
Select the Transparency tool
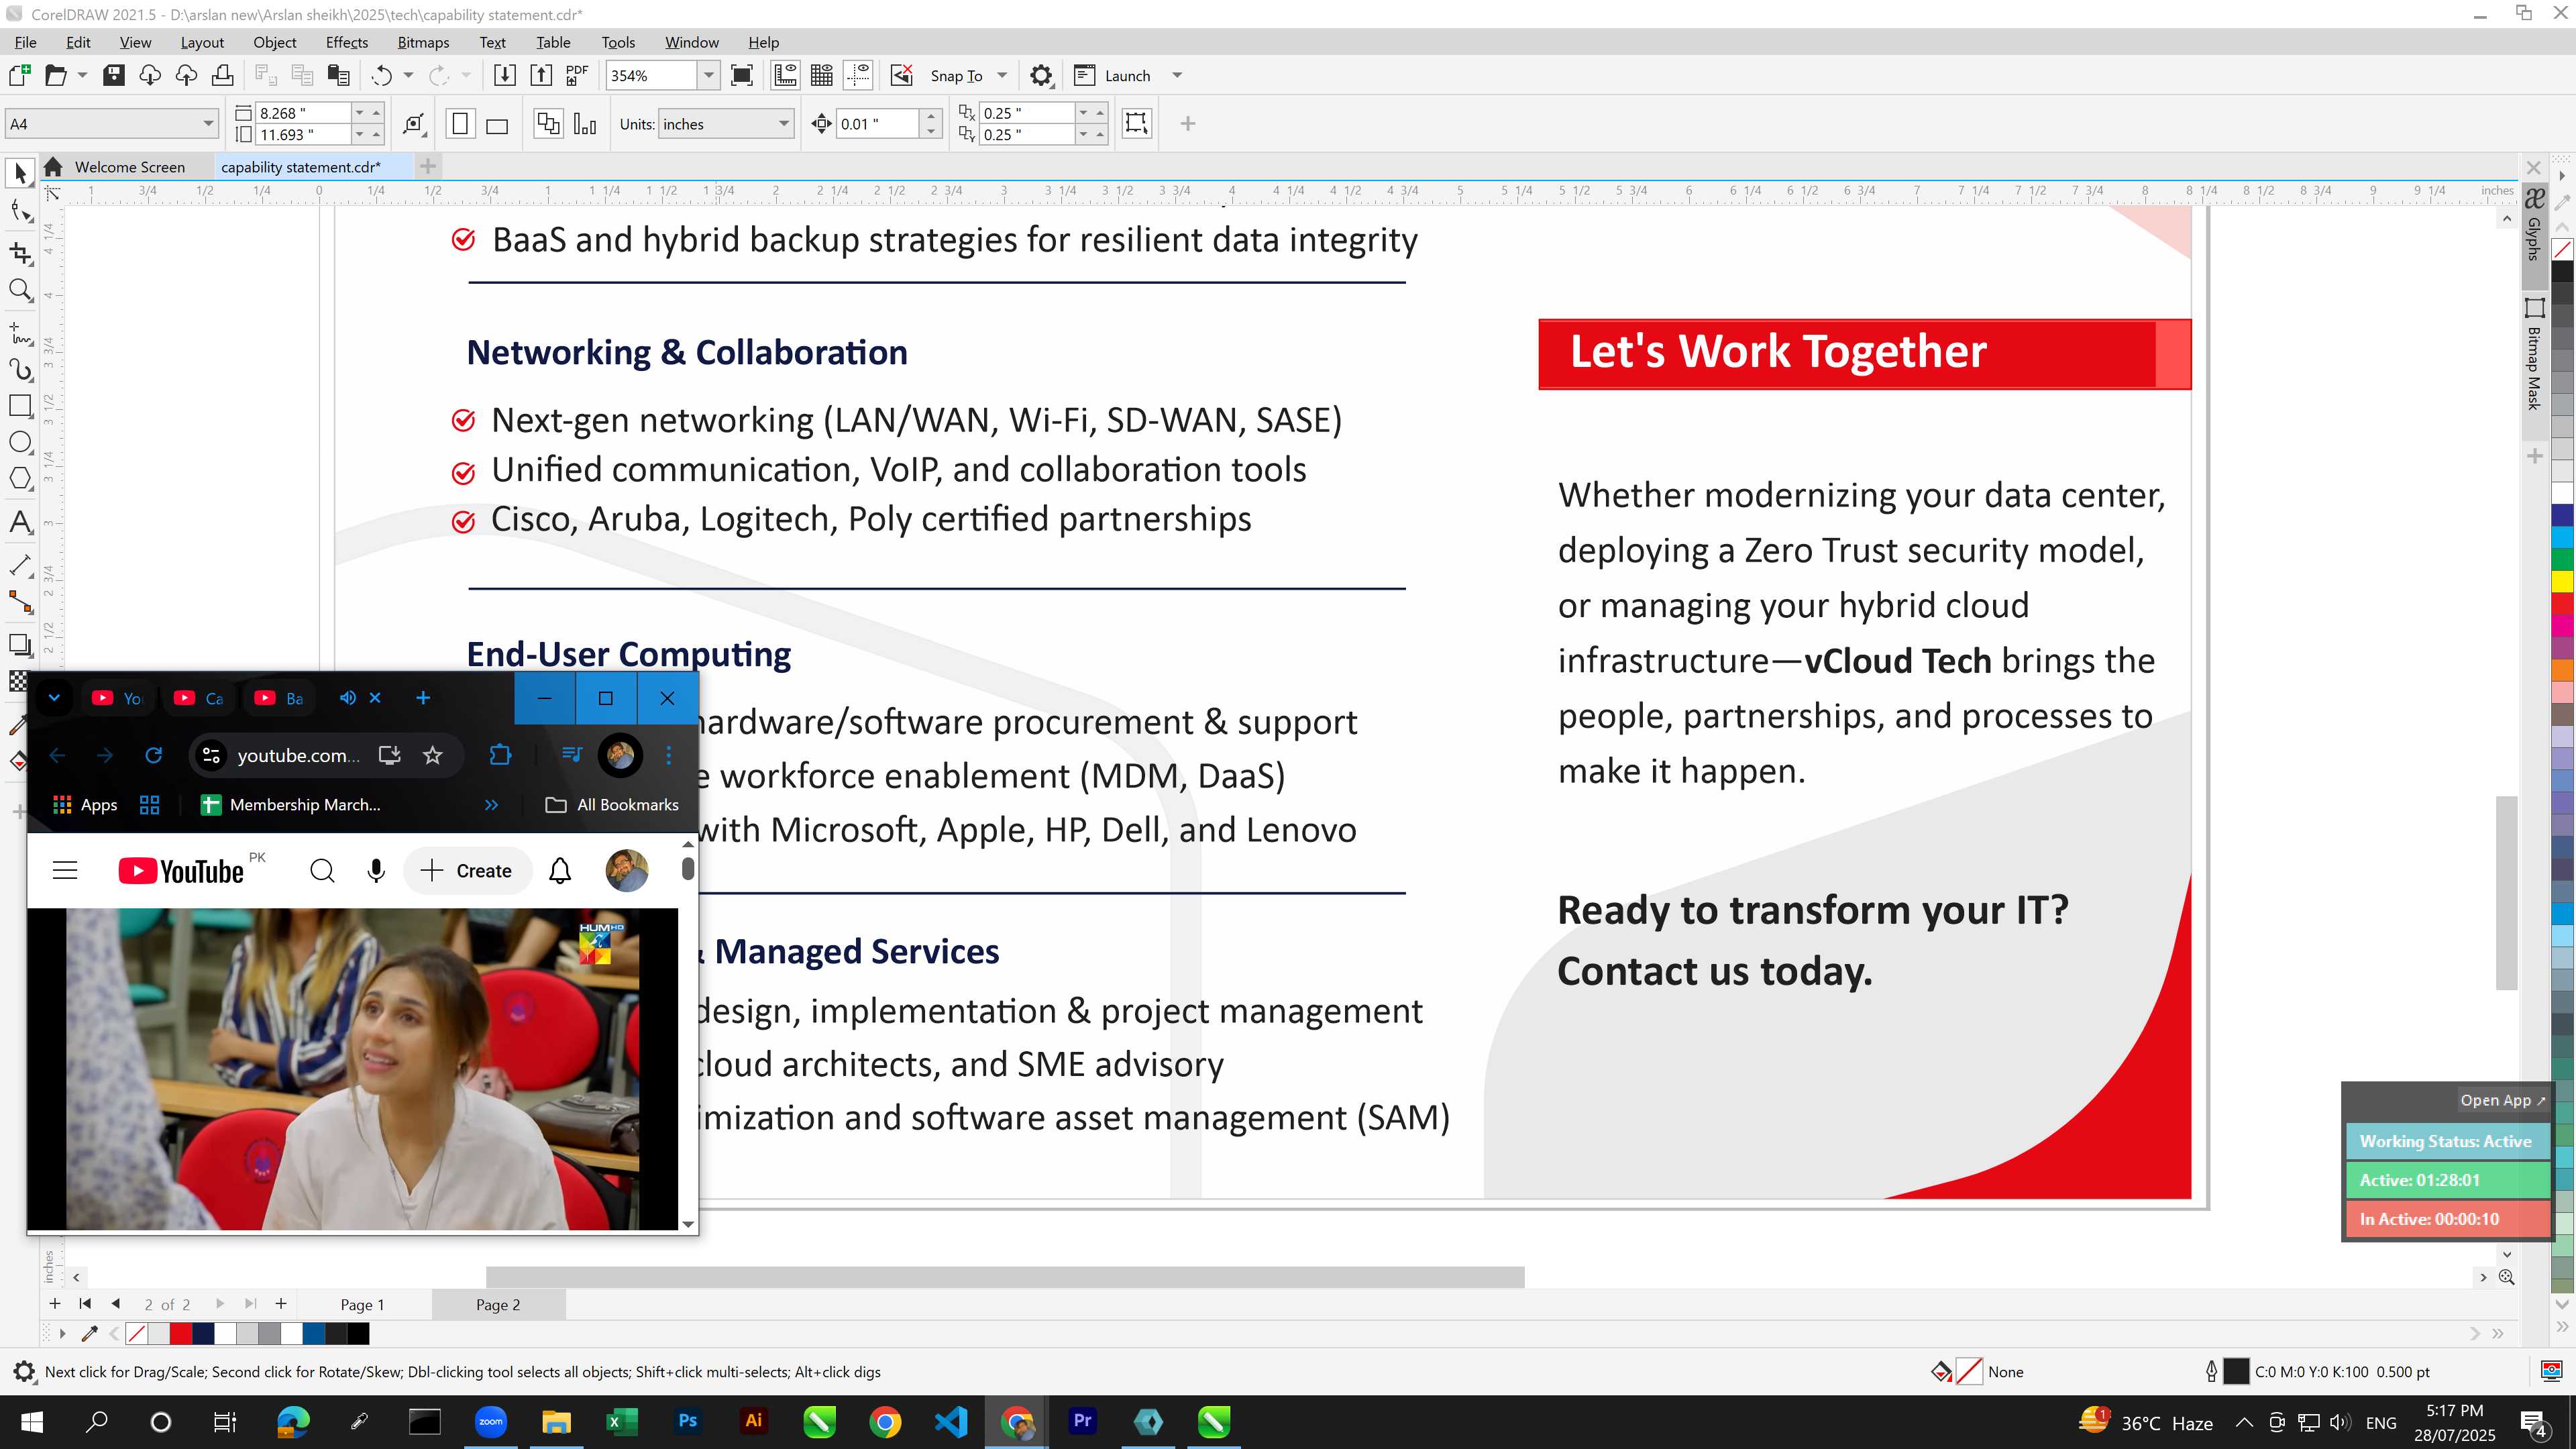coord(18,681)
